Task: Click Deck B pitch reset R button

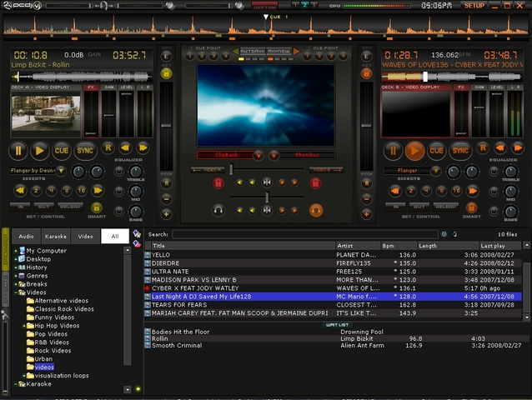Action: click(366, 183)
